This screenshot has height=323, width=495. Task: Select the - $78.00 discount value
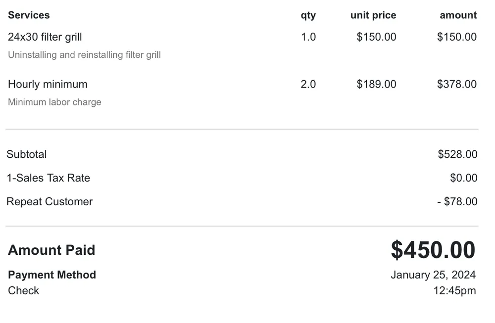[457, 202]
